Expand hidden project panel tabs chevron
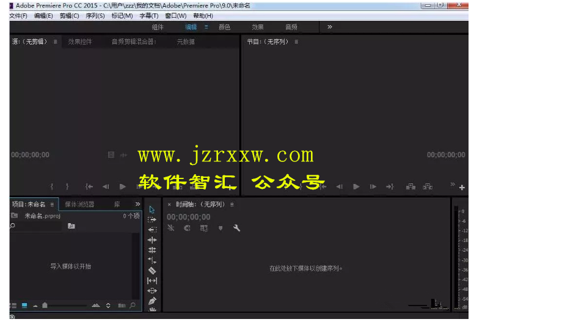This screenshot has width=562, height=330. click(x=137, y=204)
